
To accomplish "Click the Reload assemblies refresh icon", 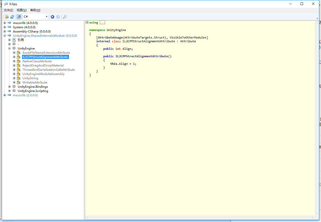I will pyautogui.click(x=12, y=17).
